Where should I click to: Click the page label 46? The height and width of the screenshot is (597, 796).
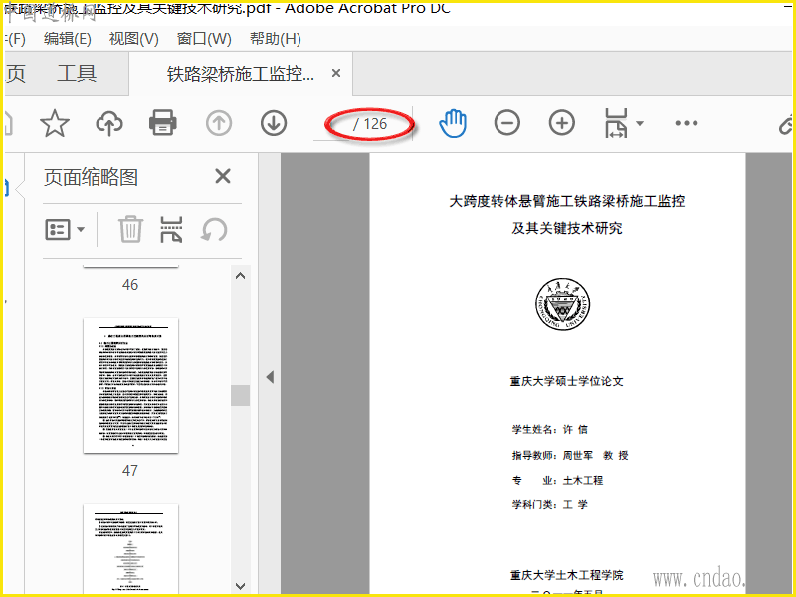coord(130,285)
